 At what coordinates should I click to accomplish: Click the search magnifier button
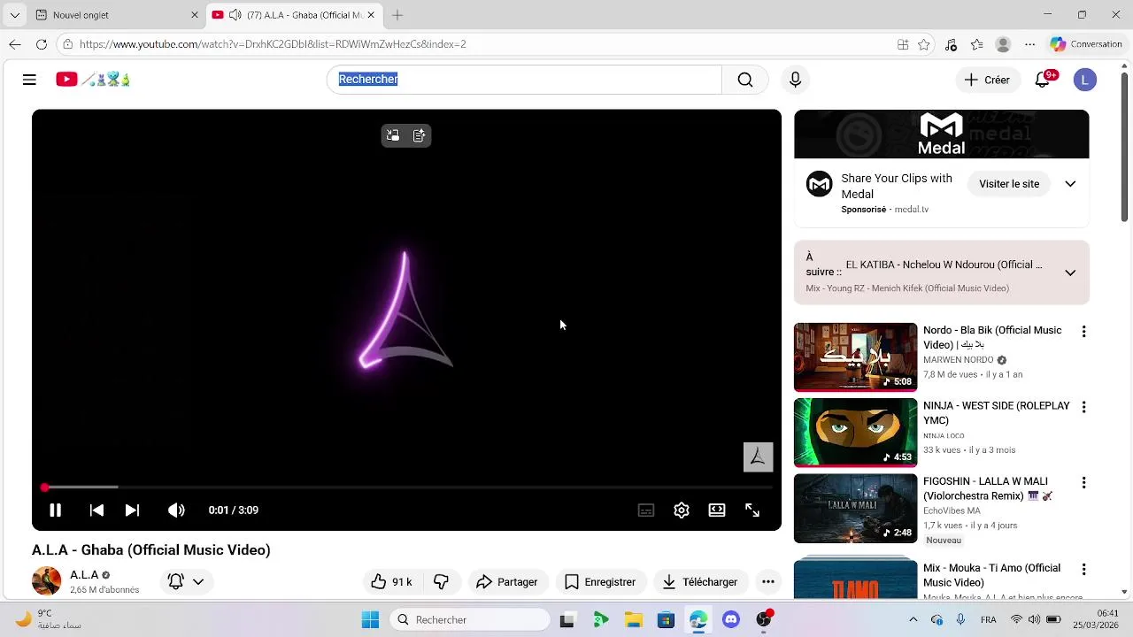point(745,80)
